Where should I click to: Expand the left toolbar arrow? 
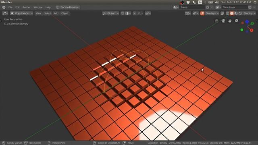(x=1, y=21)
